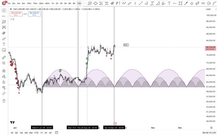Click the TradingView logo on chart

[x=12, y=122]
